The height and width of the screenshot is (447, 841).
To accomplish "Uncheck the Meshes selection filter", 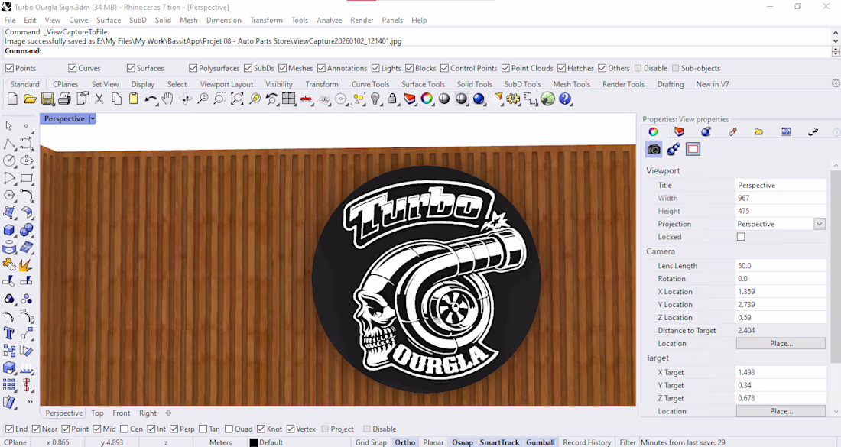I will (283, 68).
